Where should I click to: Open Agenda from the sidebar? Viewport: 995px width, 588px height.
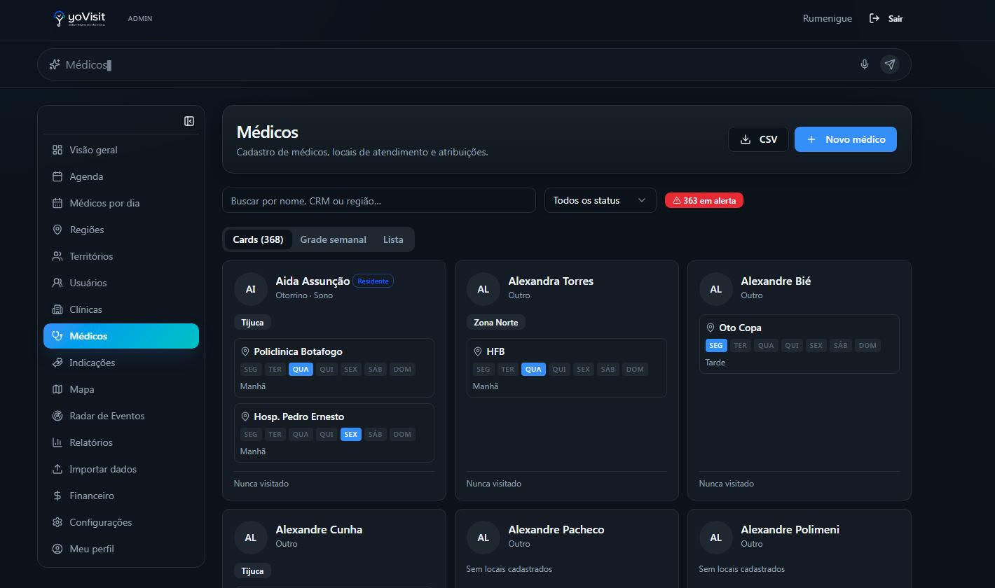[121, 176]
